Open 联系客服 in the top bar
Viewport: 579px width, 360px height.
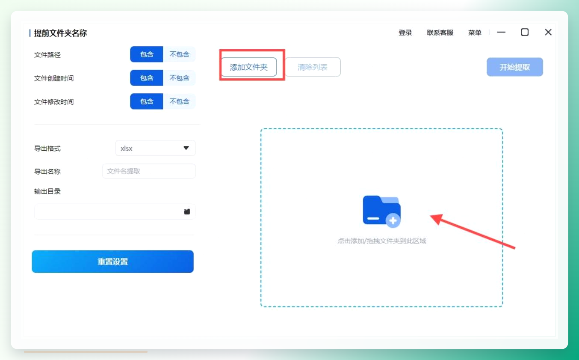(440, 33)
